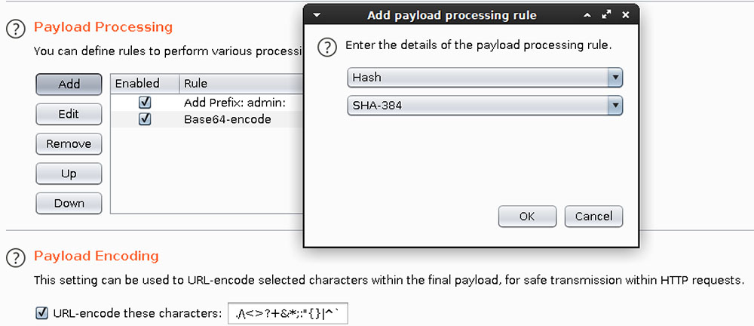Select the Add Prefix: admin: rule row
The image size is (754, 326).
[x=207, y=103]
